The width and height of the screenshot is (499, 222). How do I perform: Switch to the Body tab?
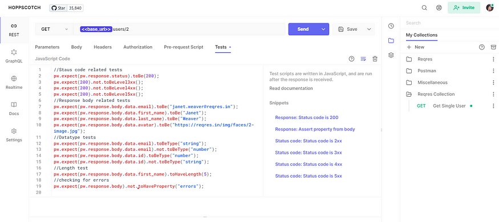[x=76, y=47]
